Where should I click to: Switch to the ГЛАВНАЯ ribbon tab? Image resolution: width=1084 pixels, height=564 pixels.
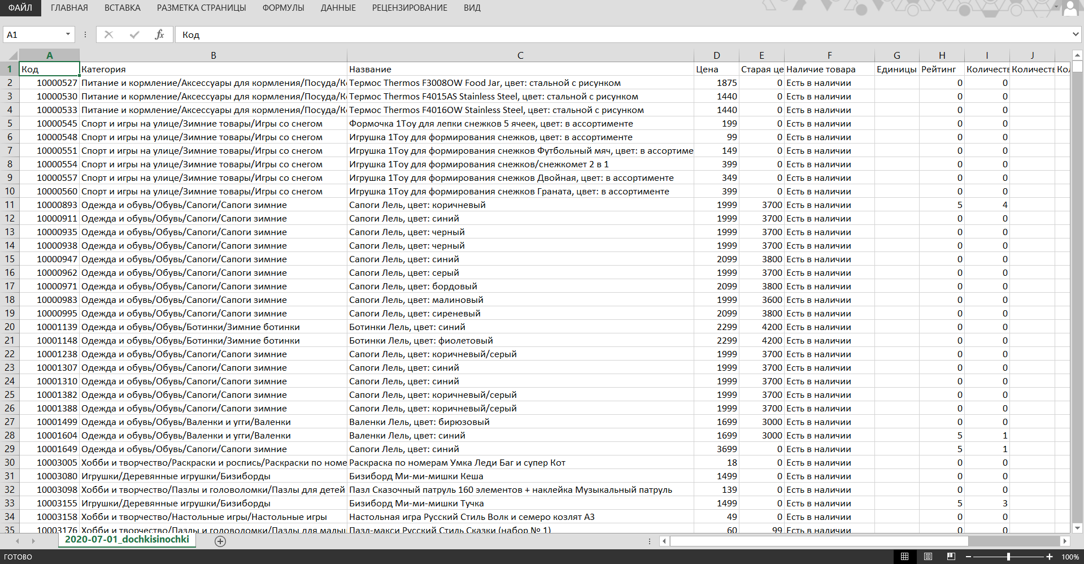coord(69,8)
